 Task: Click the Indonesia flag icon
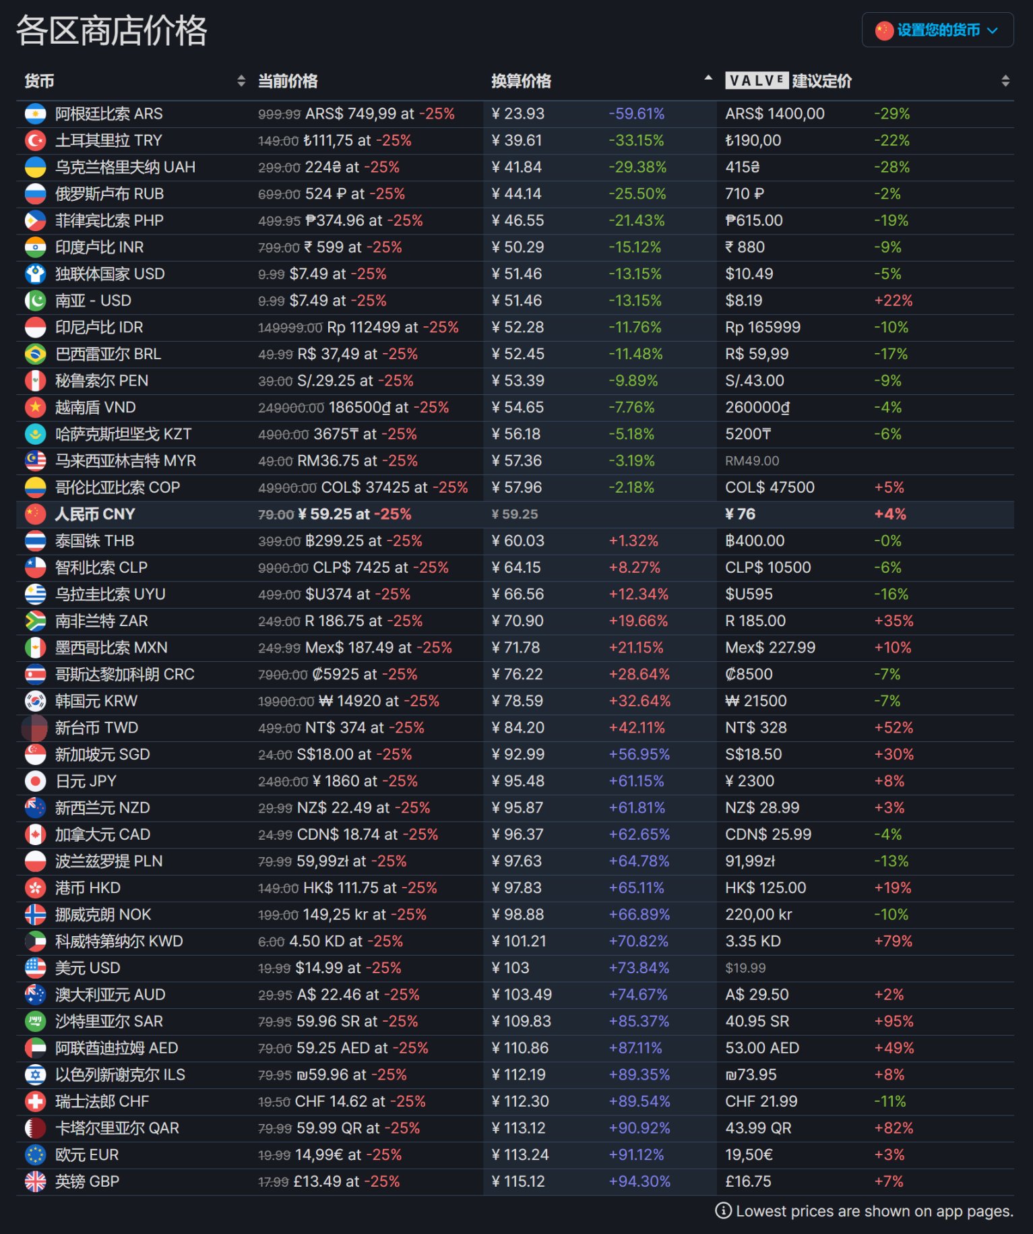click(x=36, y=328)
